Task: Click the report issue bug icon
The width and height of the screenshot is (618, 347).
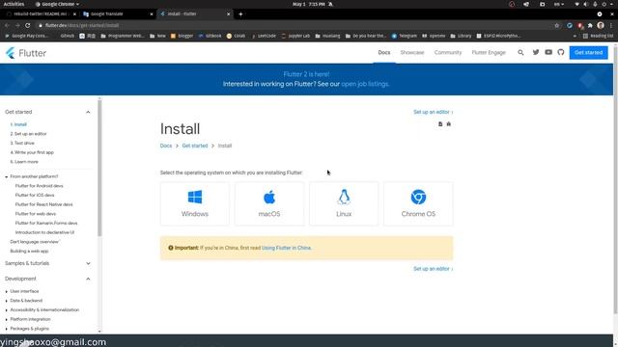Action: point(448,124)
